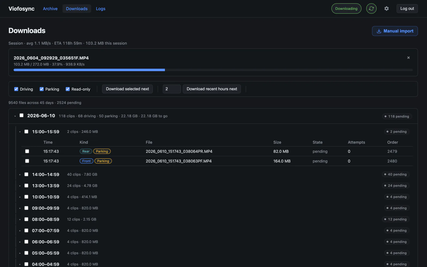Select the 15:00–15:59 hour checkbox
This screenshot has width=427, height=267.
[26, 131]
